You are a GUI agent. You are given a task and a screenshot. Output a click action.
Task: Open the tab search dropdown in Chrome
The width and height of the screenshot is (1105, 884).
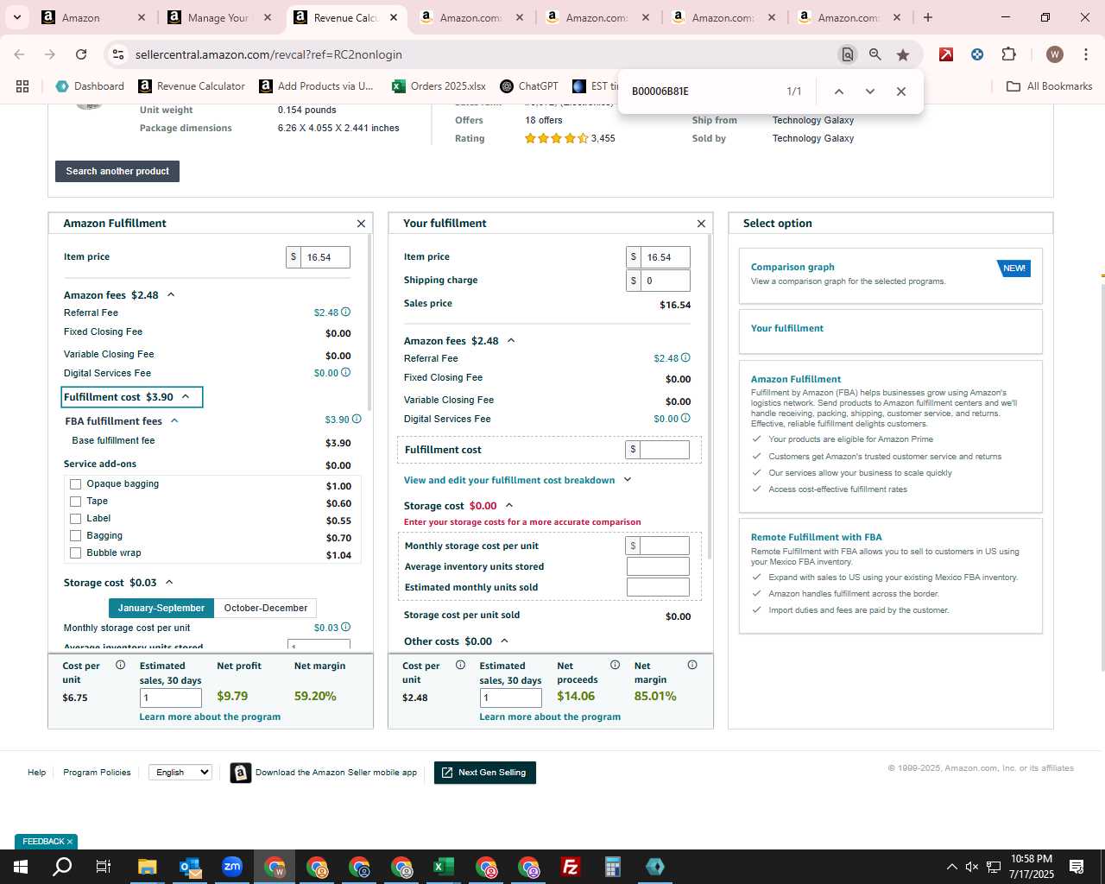[16, 17]
